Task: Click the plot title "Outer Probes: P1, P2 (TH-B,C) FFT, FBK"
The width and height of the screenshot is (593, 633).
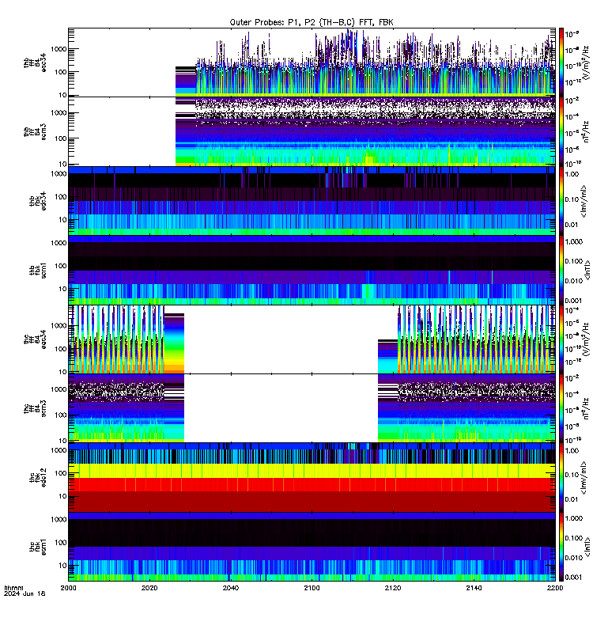Action: point(312,23)
